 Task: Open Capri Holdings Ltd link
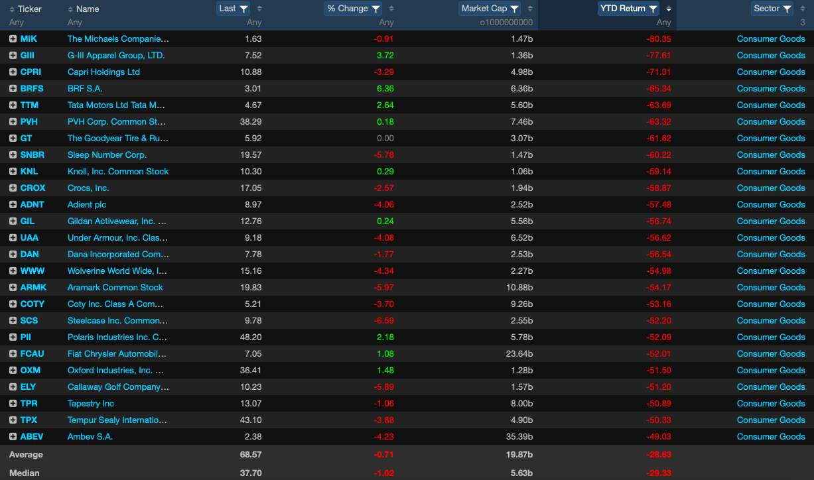[x=103, y=72]
